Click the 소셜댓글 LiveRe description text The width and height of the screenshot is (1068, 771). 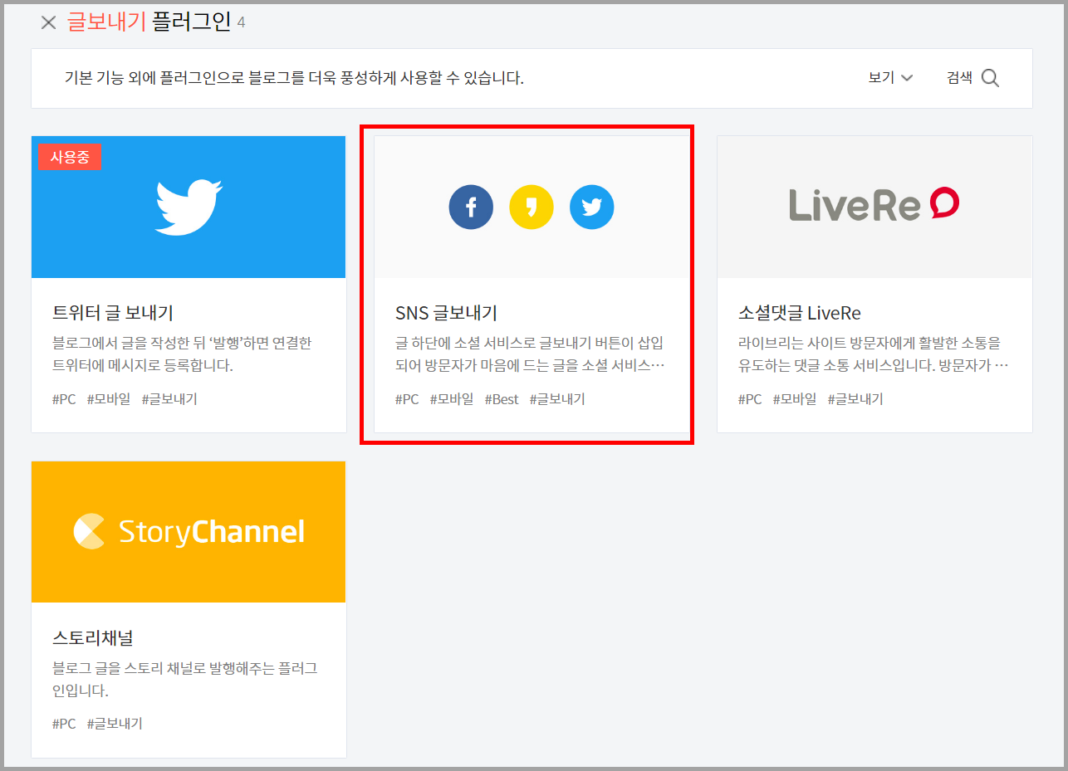[874, 354]
